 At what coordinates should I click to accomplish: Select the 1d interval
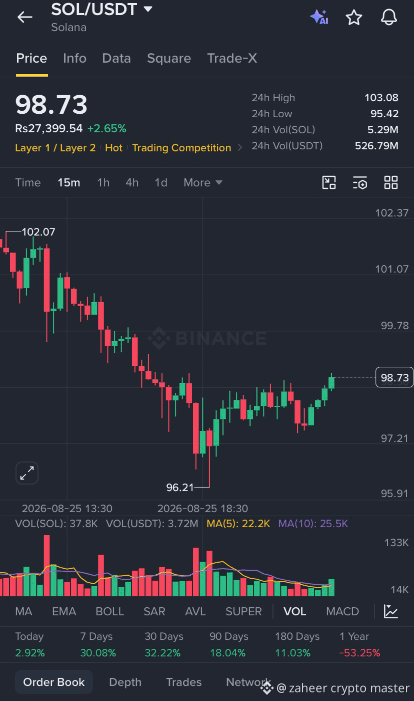(x=161, y=182)
